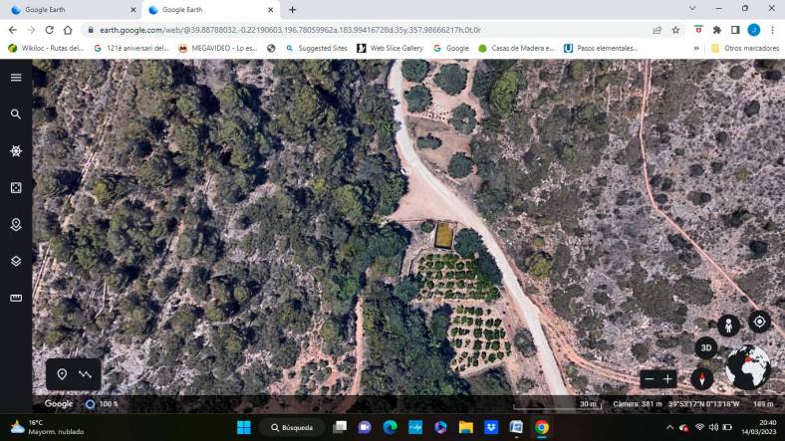Open the Google Earth hamburger menu

pyautogui.click(x=16, y=78)
